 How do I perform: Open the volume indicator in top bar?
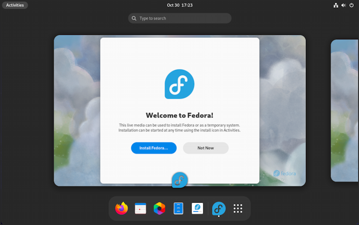(343, 5)
